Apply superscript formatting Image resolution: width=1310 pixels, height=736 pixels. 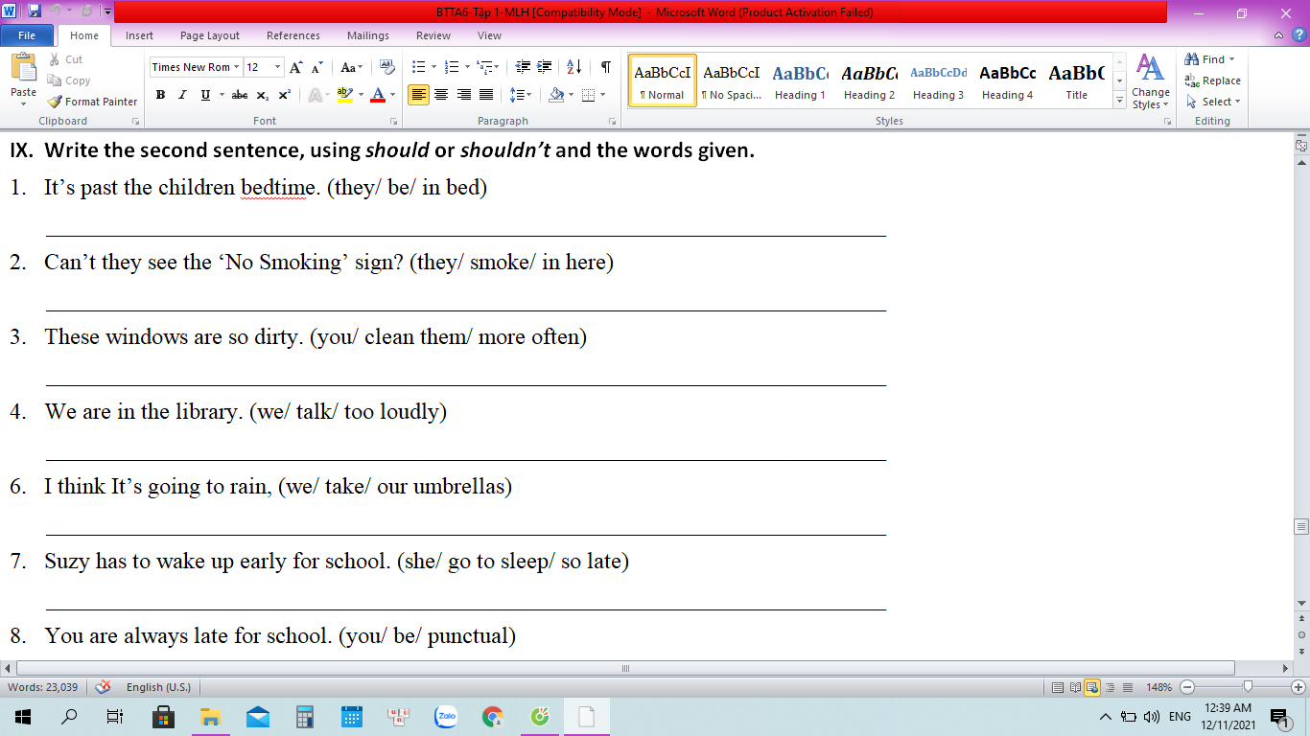click(x=285, y=95)
